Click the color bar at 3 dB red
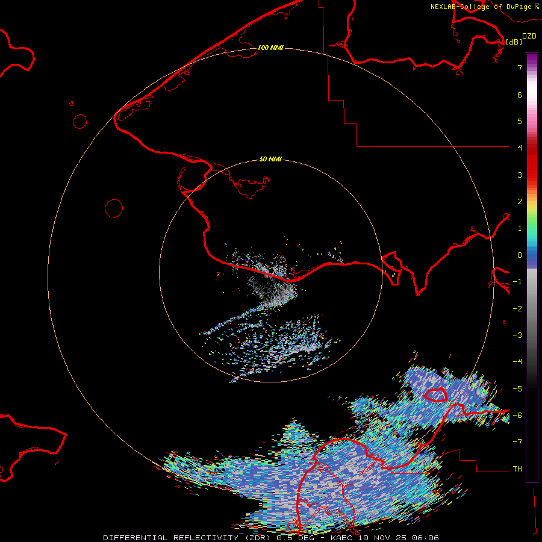542x542 pixels. [x=532, y=175]
